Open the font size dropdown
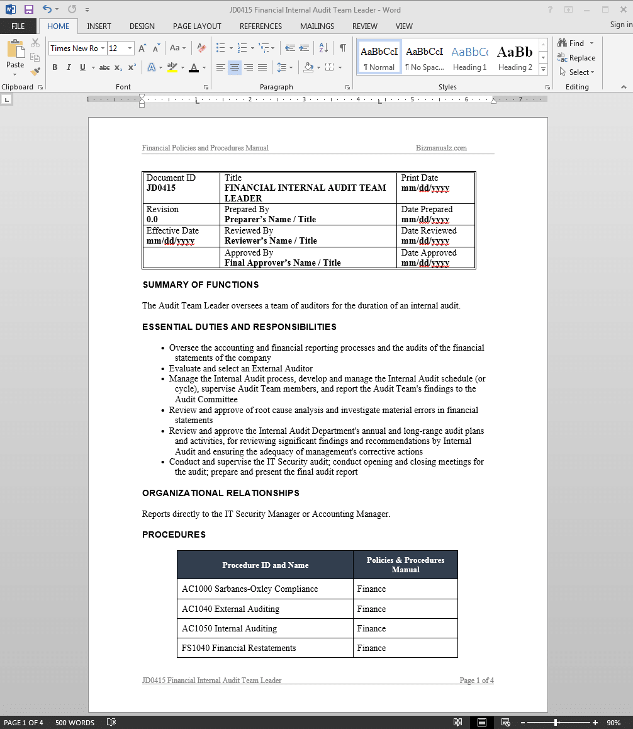The image size is (633, 729). click(130, 48)
